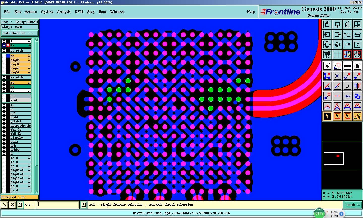
Task: Toggle the 'sig2b' layer checkbox
Action: coord(4,60)
